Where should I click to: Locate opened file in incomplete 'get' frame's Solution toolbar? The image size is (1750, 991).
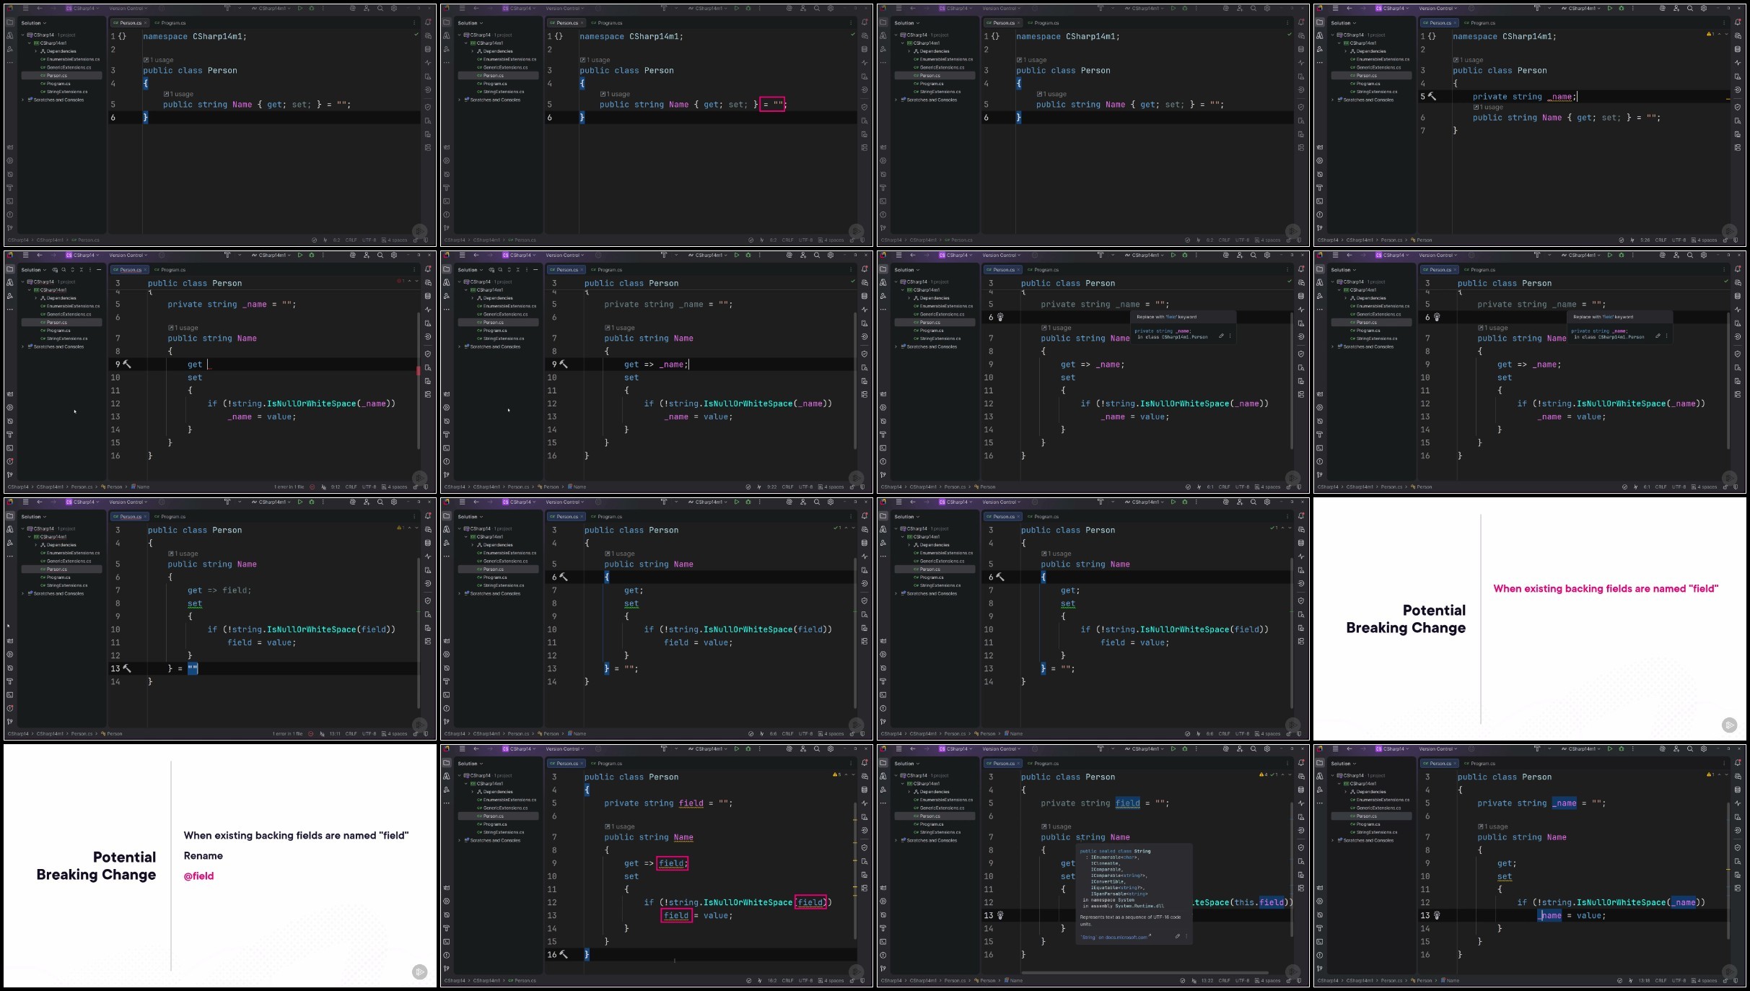(x=55, y=270)
